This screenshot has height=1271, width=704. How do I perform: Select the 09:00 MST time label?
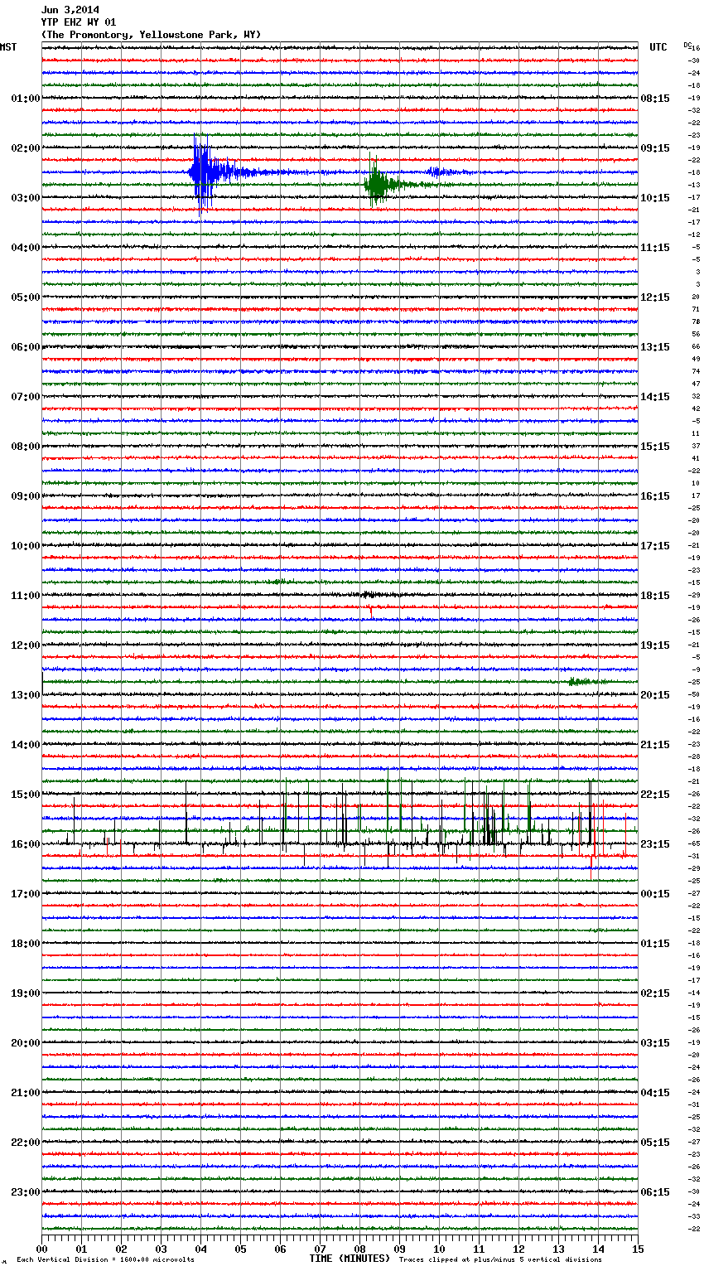(26, 496)
